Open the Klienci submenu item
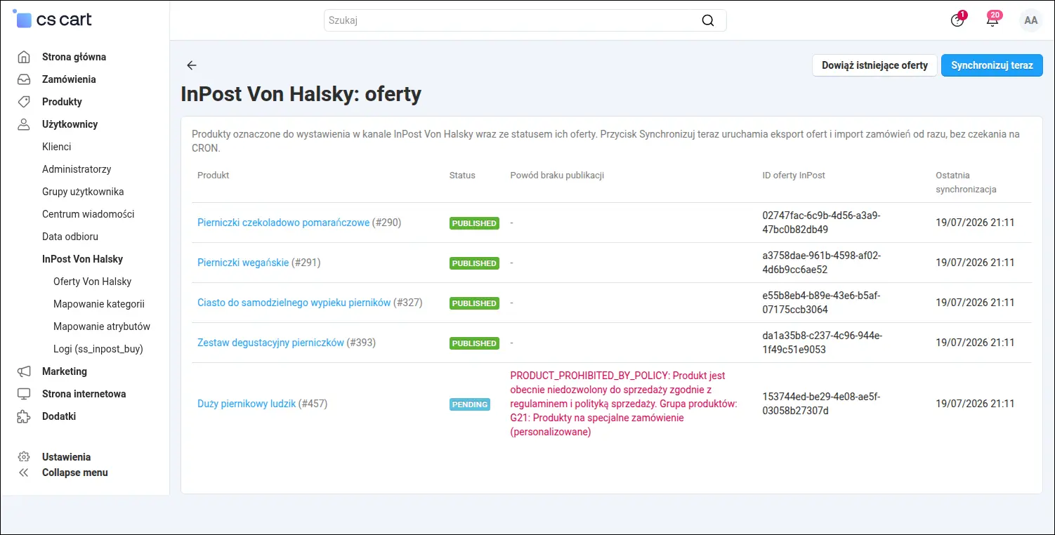This screenshot has height=535, width=1055. coord(56,147)
